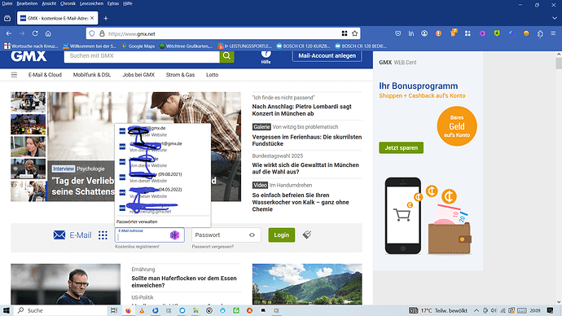The image size is (562, 316).
Task: Click the verified checkmark badge beside Login
Action: point(307,235)
